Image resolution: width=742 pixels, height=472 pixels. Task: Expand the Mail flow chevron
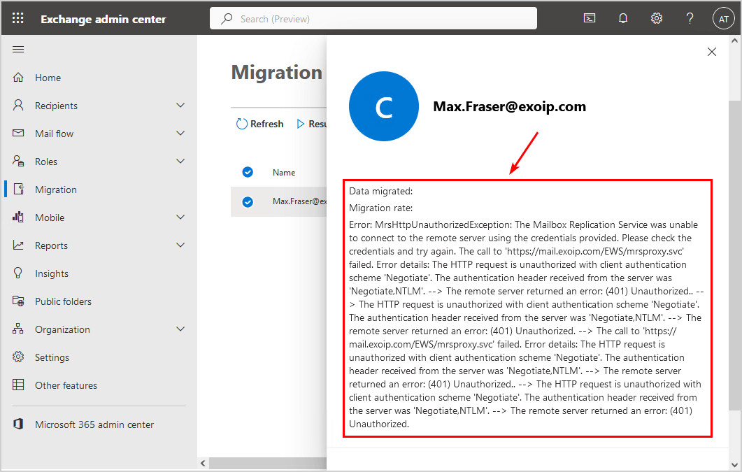coord(180,133)
